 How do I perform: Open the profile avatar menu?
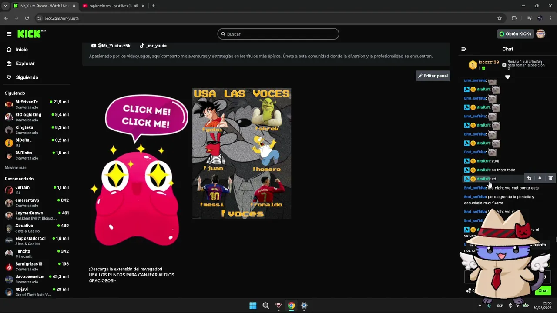(x=541, y=34)
